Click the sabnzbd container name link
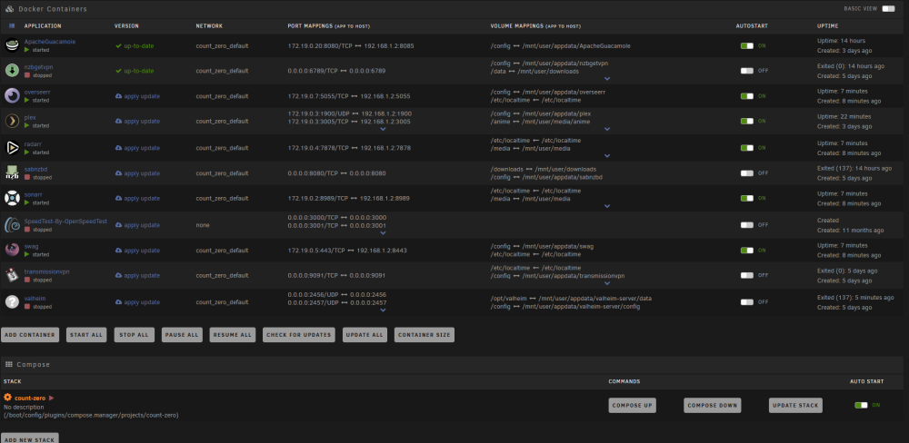Screen dimensions: 909x443 (37, 169)
